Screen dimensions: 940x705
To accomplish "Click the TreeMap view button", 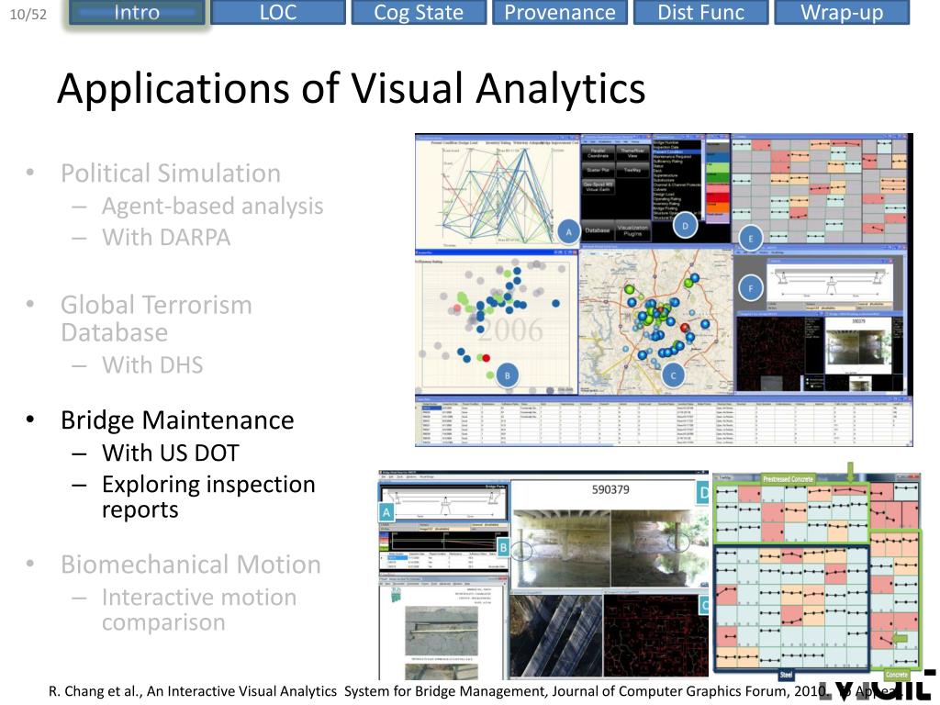I will pos(632,170).
